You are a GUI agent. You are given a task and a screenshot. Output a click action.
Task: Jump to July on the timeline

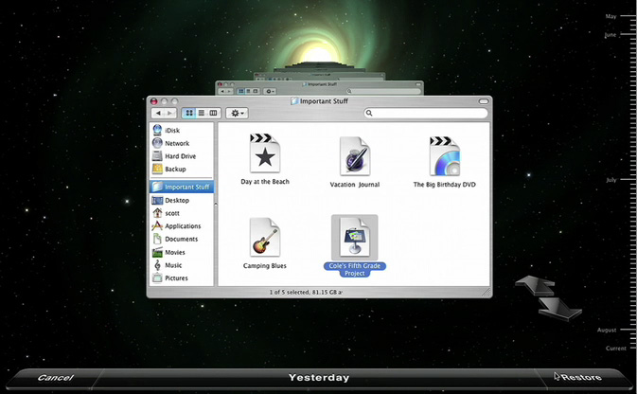click(610, 179)
